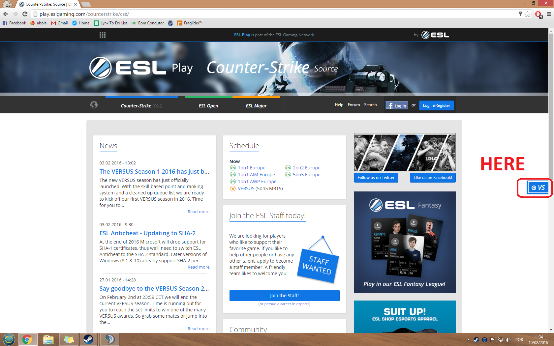The height and width of the screenshot is (346, 554).
Task: Open the ESL Open tab
Action: coord(208,106)
